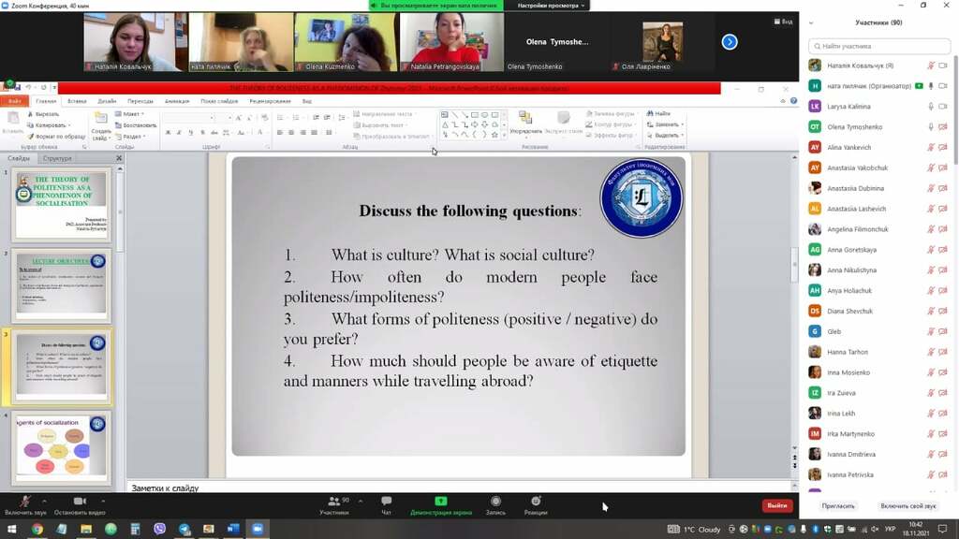This screenshot has height=539, width=959.
Task: Toggle bold formatting in PowerPoint ribbon
Action: click(x=168, y=132)
